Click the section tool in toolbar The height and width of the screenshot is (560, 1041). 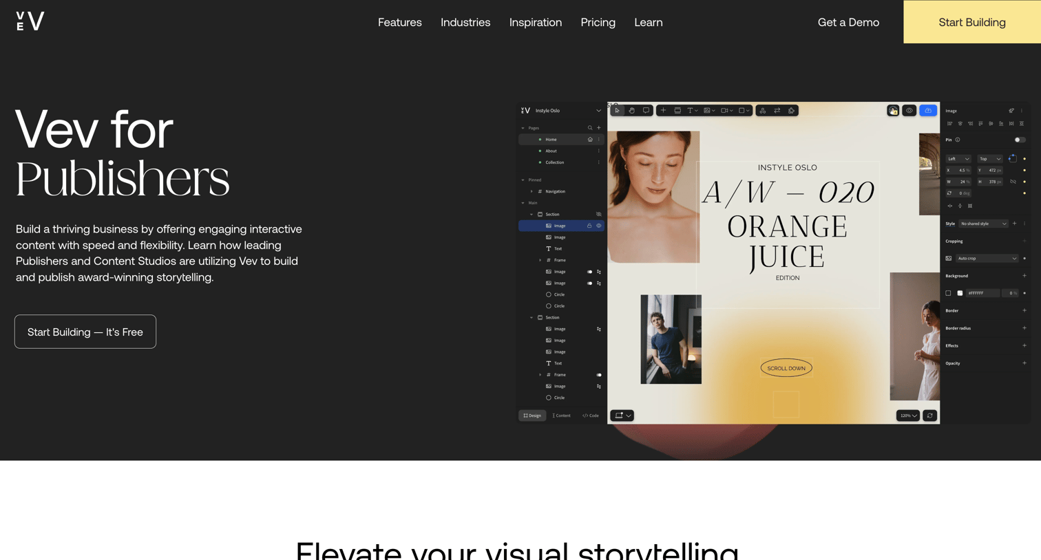[x=677, y=110]
